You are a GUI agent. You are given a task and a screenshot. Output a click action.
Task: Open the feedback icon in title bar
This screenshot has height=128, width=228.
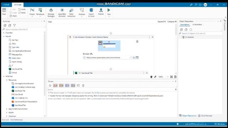point(196,5)
